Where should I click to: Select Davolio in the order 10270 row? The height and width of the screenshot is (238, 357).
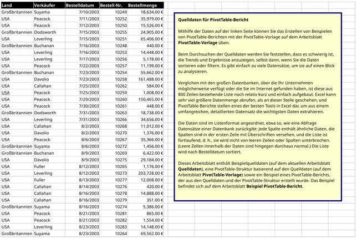pos(49,133)
